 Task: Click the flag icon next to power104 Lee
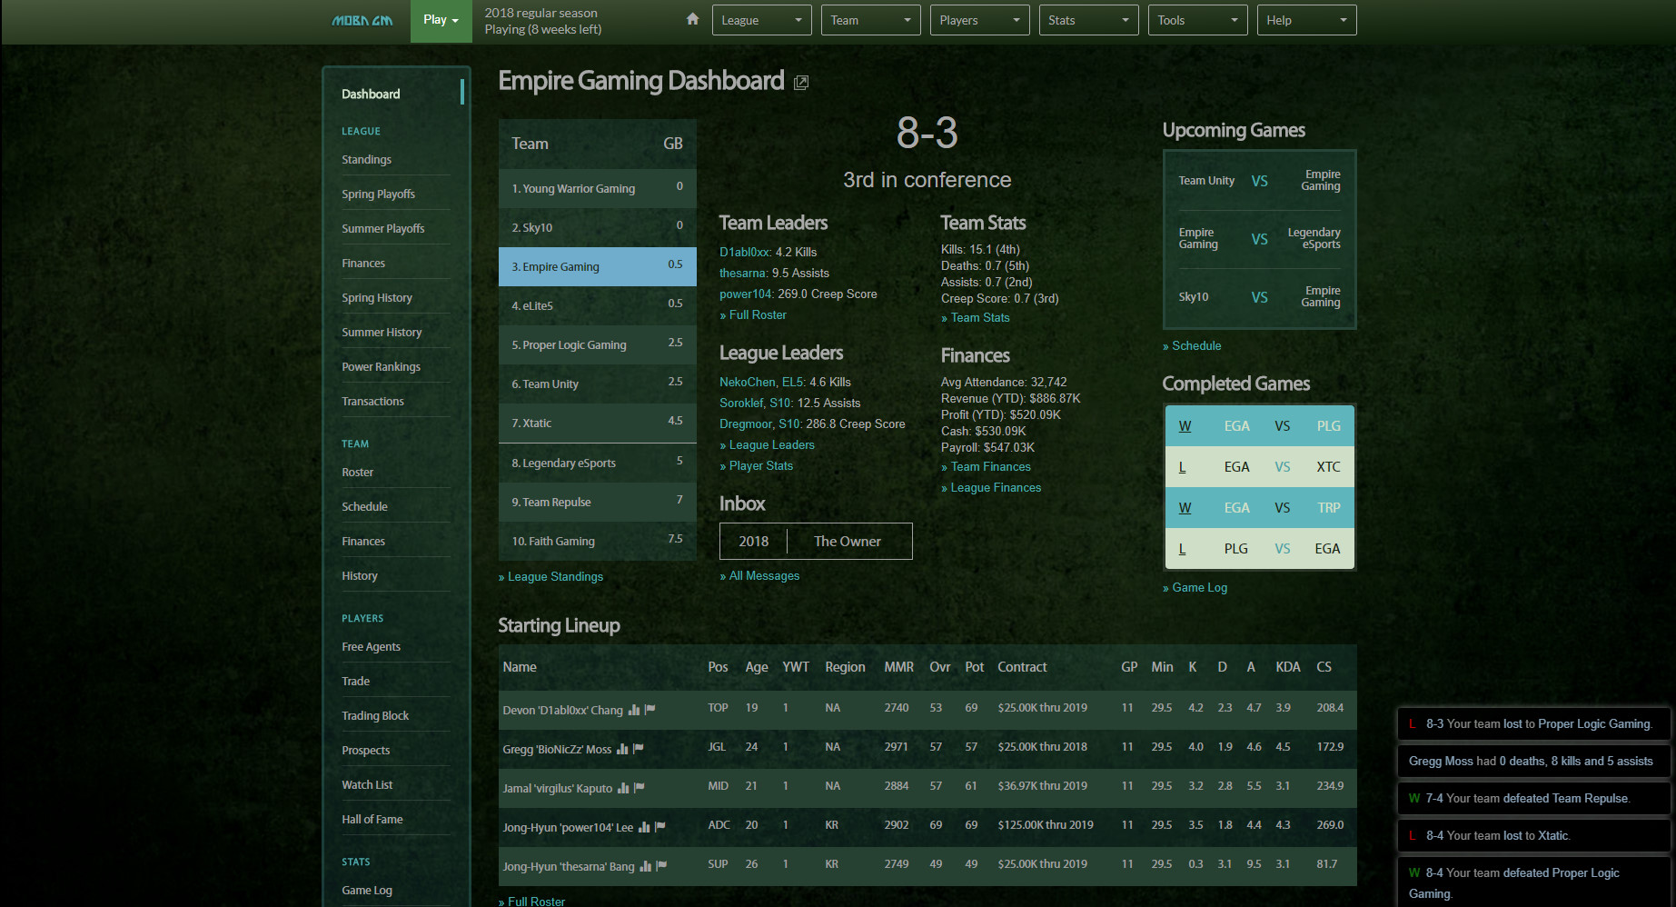coord(659,826)
